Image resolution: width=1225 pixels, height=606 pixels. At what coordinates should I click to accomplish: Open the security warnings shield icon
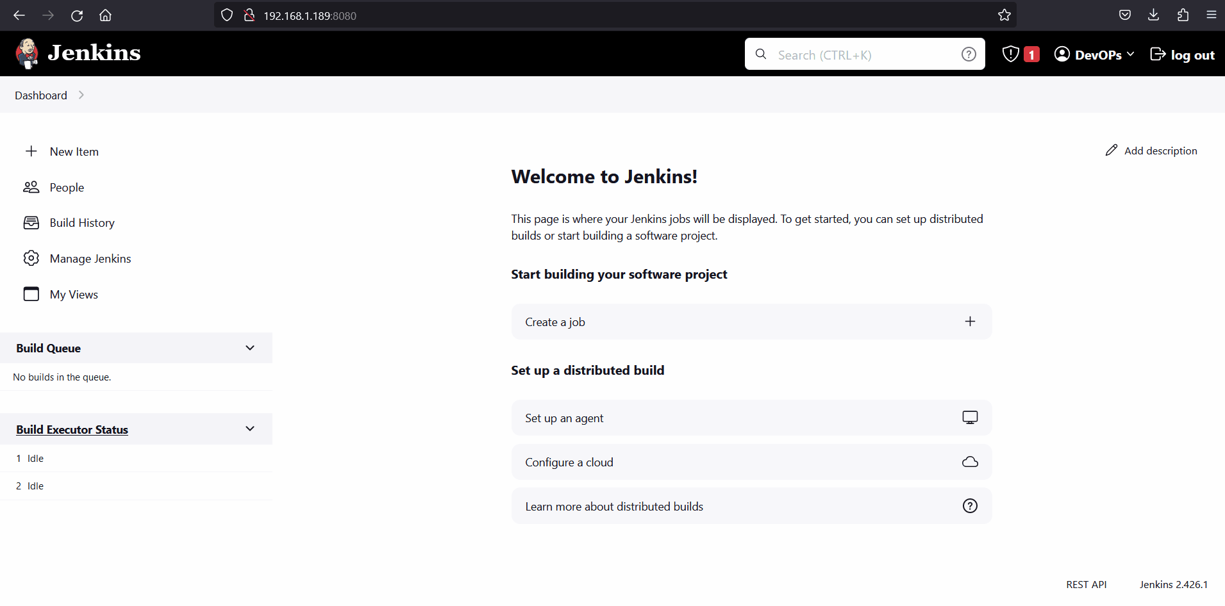1011,54
